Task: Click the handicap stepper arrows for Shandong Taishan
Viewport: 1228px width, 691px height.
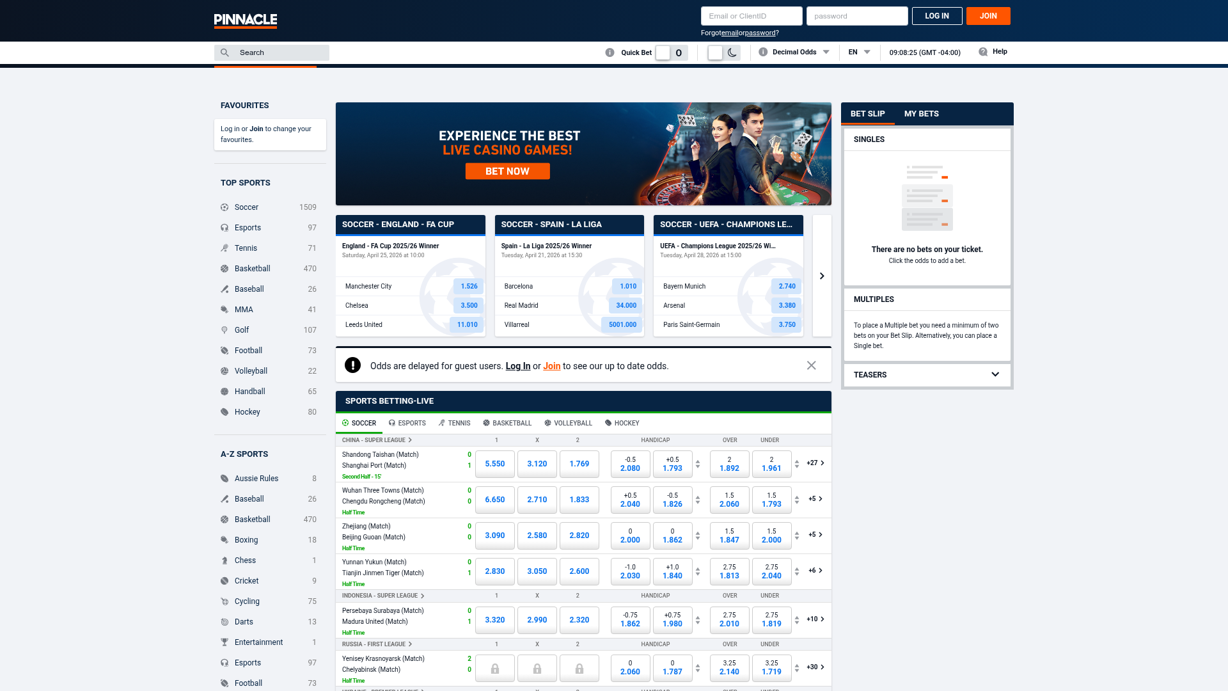Action: [x=698, y=464]
